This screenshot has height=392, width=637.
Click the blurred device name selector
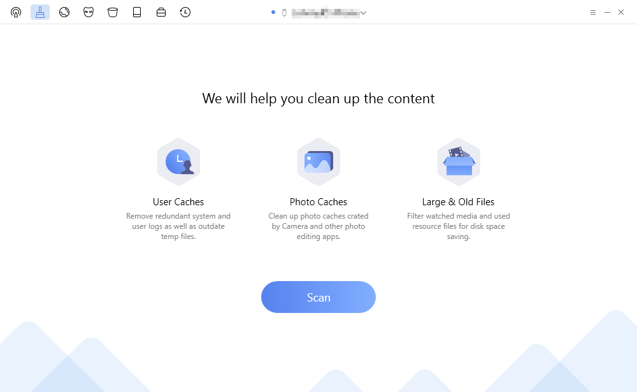point(326,13)
